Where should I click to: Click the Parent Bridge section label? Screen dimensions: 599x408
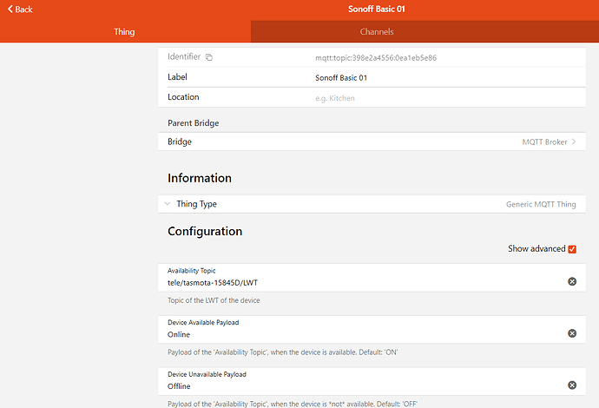pyautogui.click(x=194, y=123)
